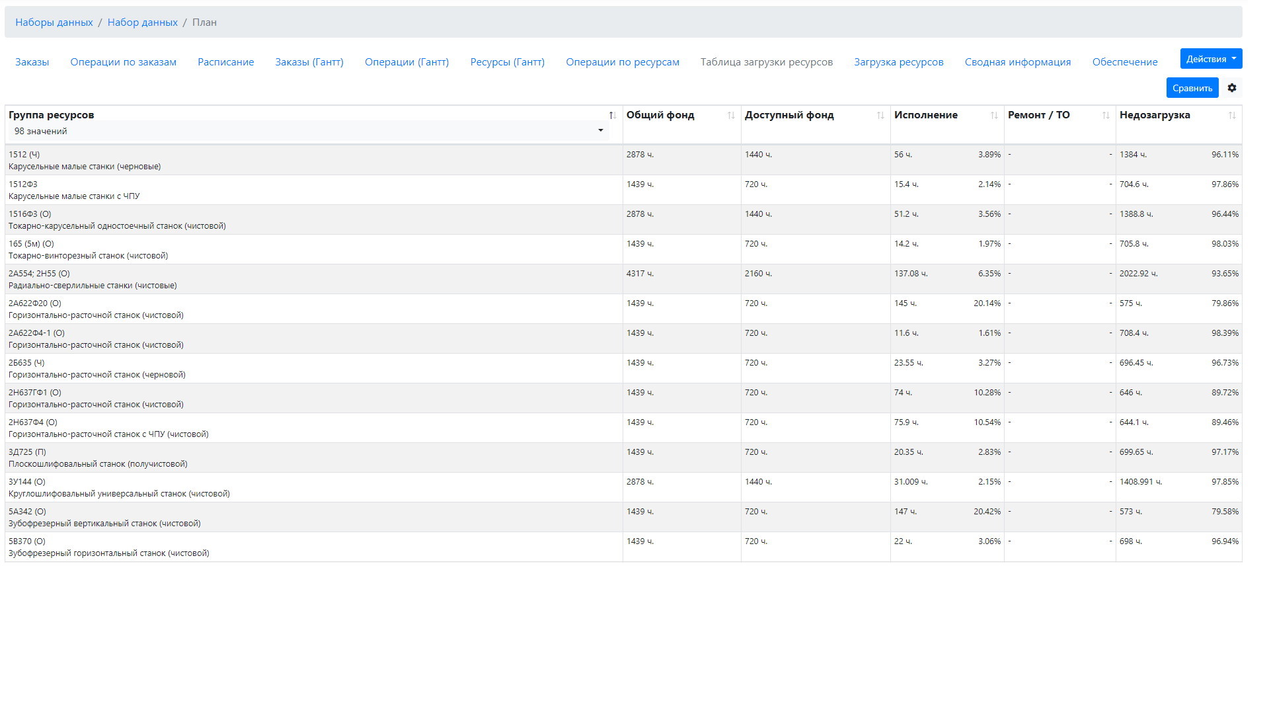Go to Ресурсы (Гантт) tab

(x=507, y=62)
